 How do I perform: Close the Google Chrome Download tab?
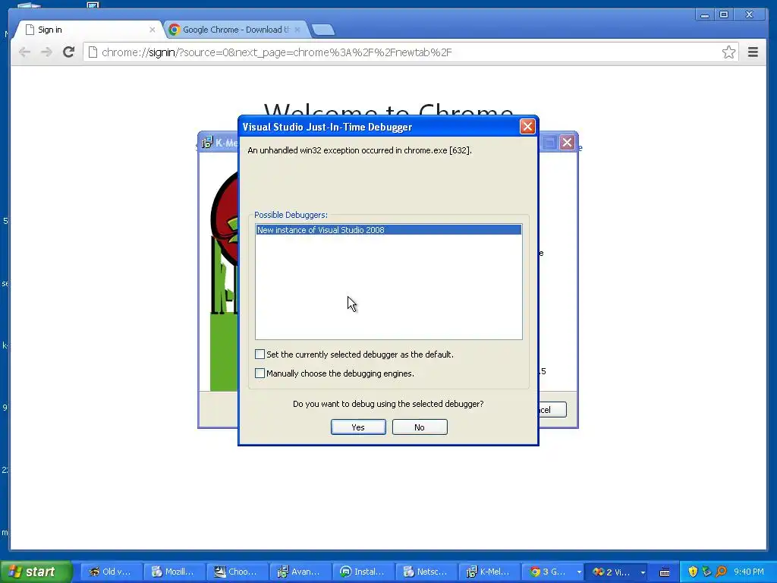click(x=297, y=30)
